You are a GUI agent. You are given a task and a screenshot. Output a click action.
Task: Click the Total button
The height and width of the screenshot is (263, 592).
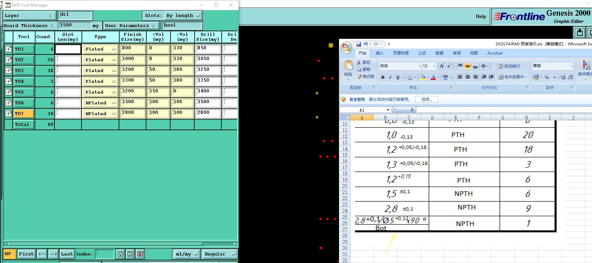coord(24,124)
